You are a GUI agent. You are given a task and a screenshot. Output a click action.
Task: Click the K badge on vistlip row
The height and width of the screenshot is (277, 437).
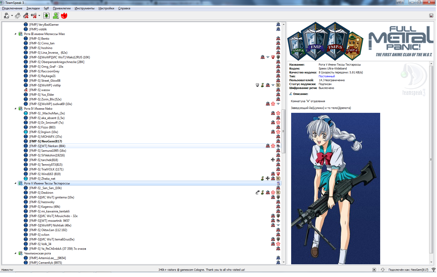[x=278, y=85]
